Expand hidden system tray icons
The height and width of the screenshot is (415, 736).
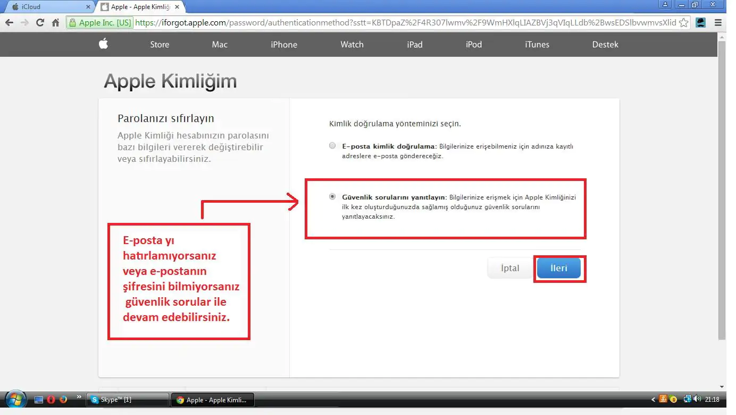(x=653, y=399)
